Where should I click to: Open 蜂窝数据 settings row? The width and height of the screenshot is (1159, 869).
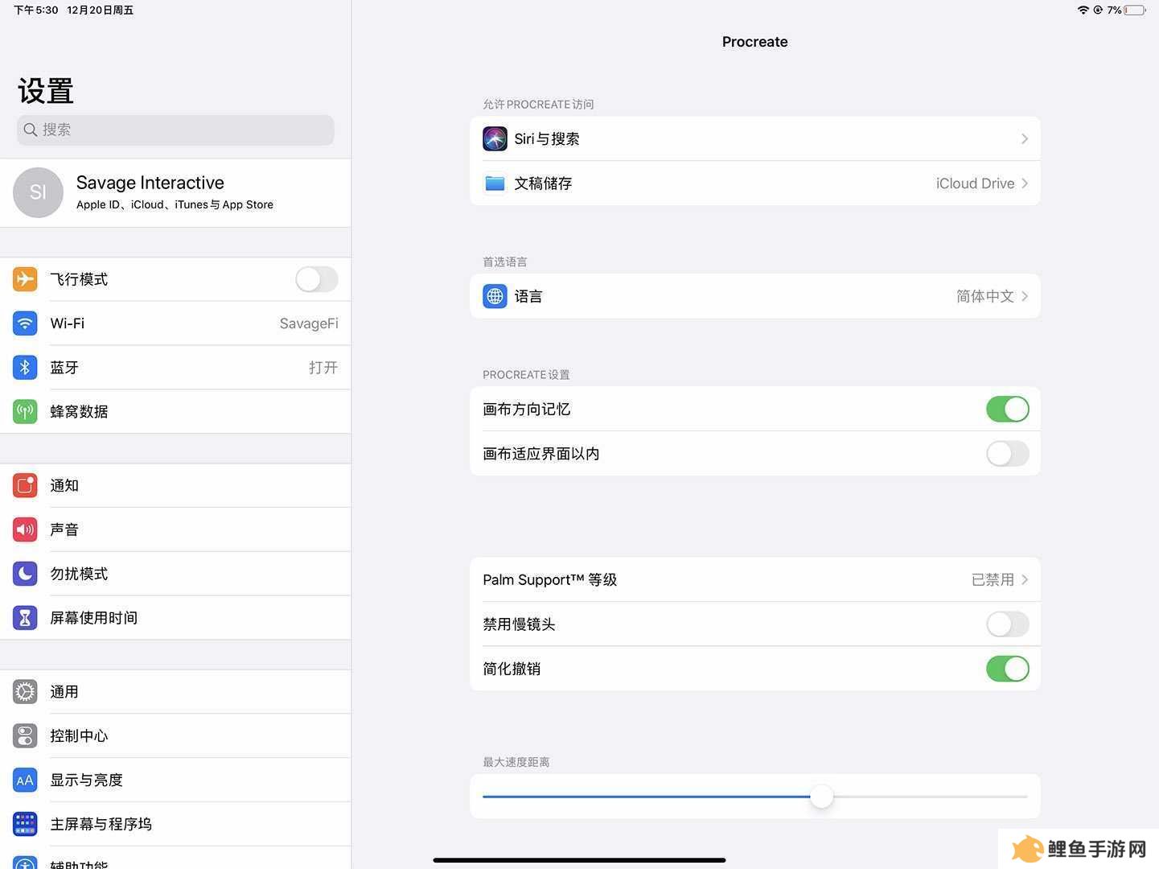tap(175, 412)
